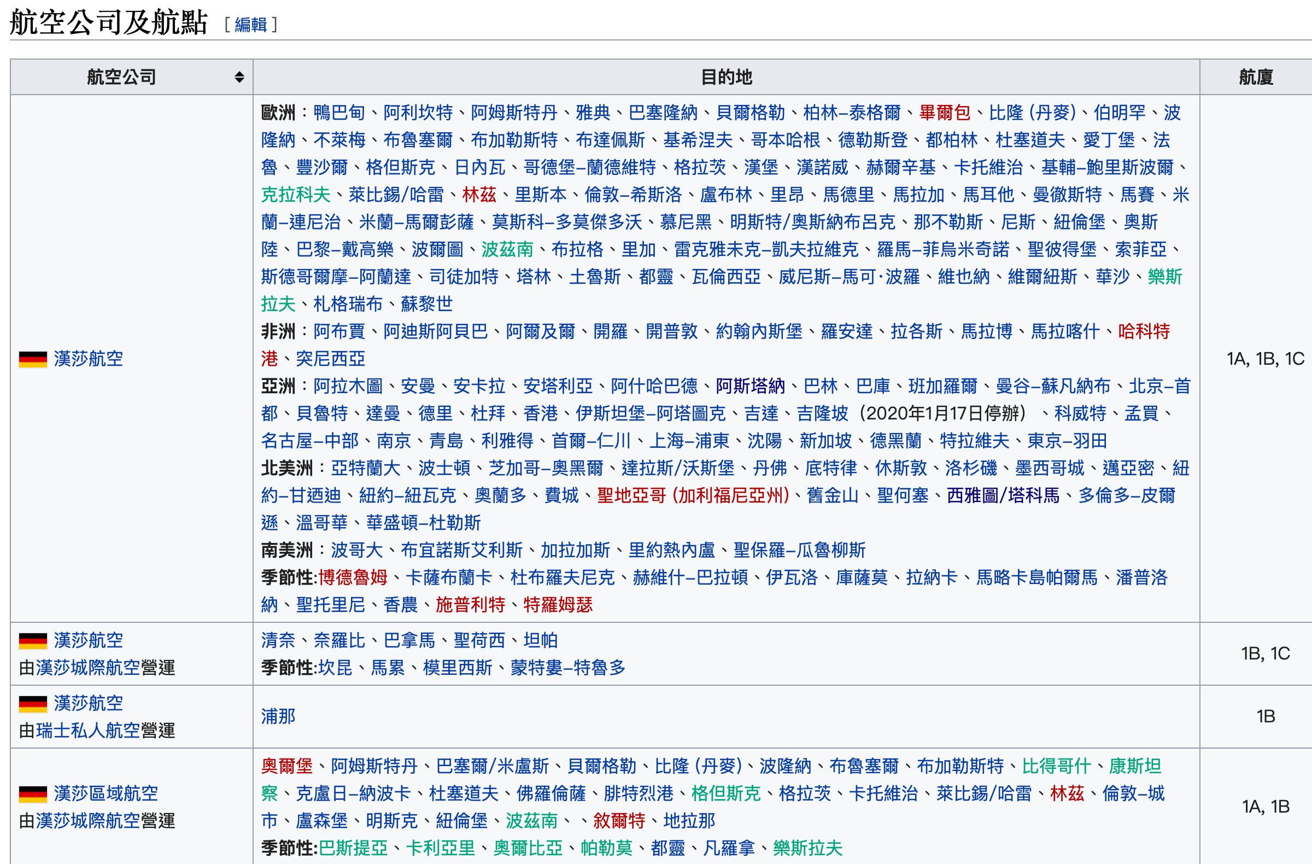Click German flag in 漢莎城際航空 row
The image size is (1312, 864).
click(33, 641)
